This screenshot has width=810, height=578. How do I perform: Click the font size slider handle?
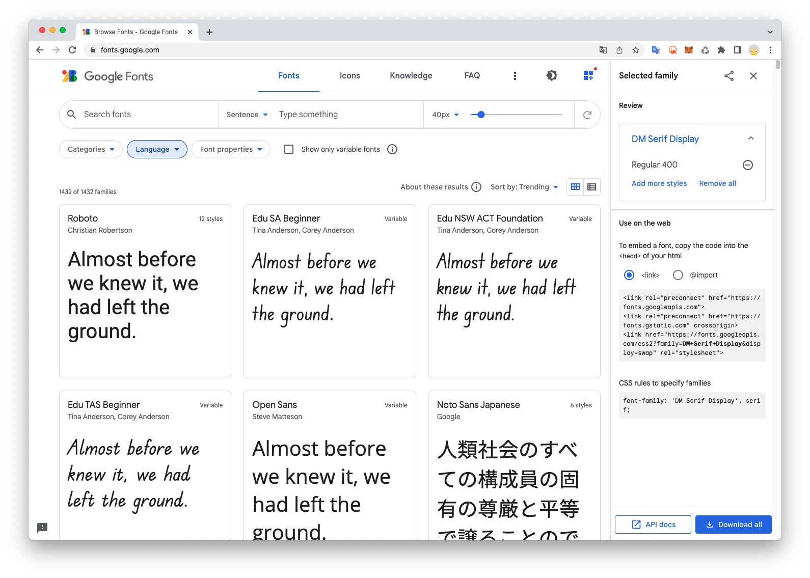481,115
